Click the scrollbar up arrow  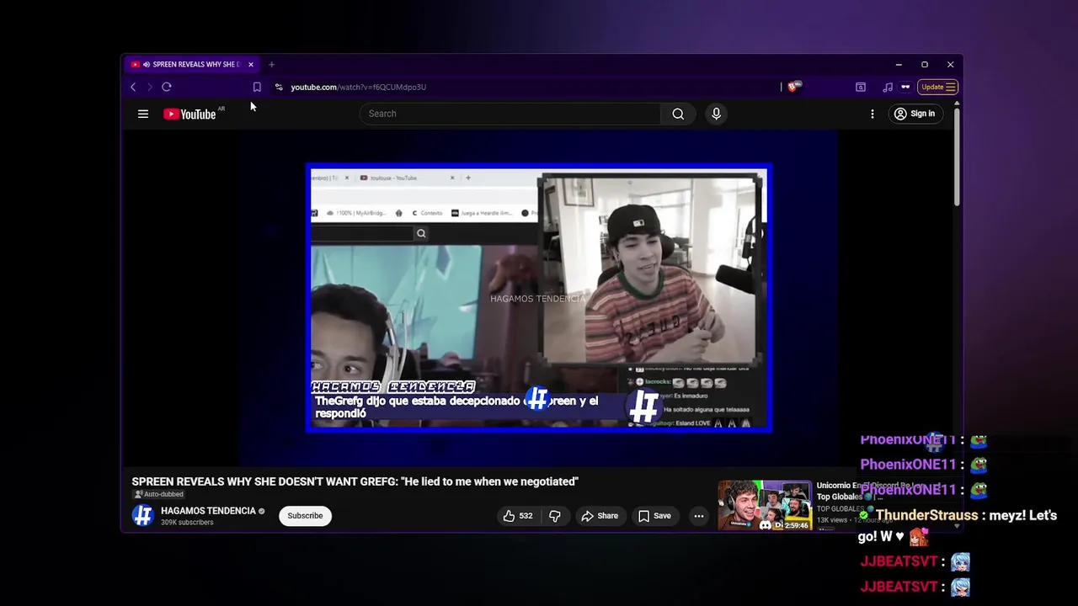957,104
